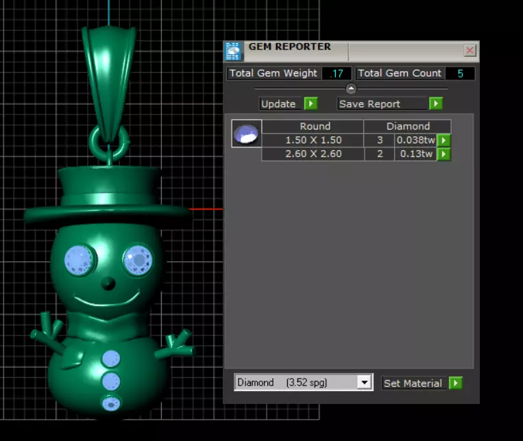The image size is (523, 441).
Task: Select the pendant bail at the top
Action: [109, 84]
